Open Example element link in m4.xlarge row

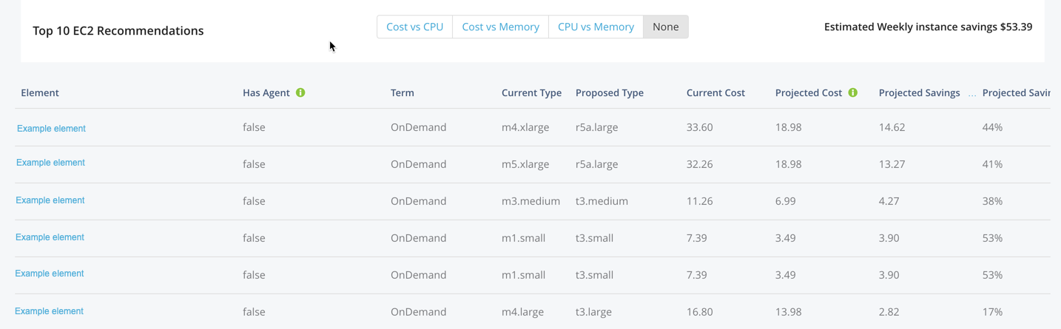point(51,129)
